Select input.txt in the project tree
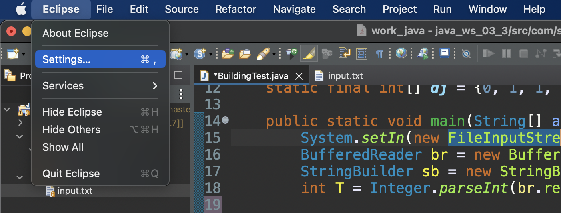Viewport: 561px width, 213px height. click(75, 191)
